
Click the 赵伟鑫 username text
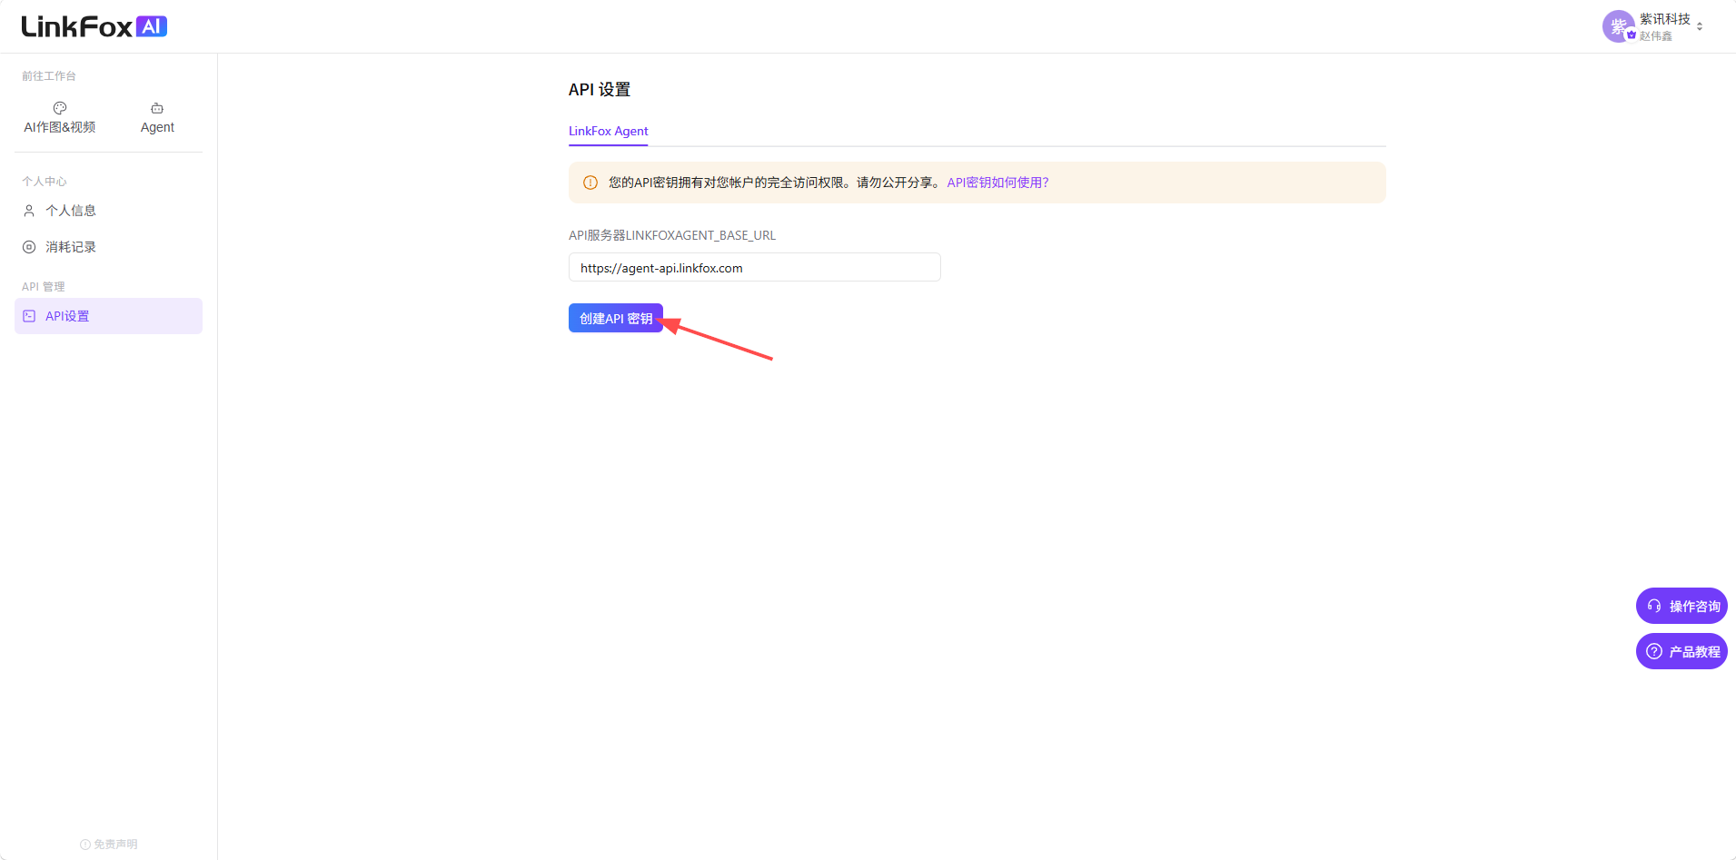pyautogui.click(x=1656, y=36)
